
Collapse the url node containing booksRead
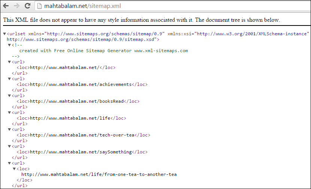point(9,96)
